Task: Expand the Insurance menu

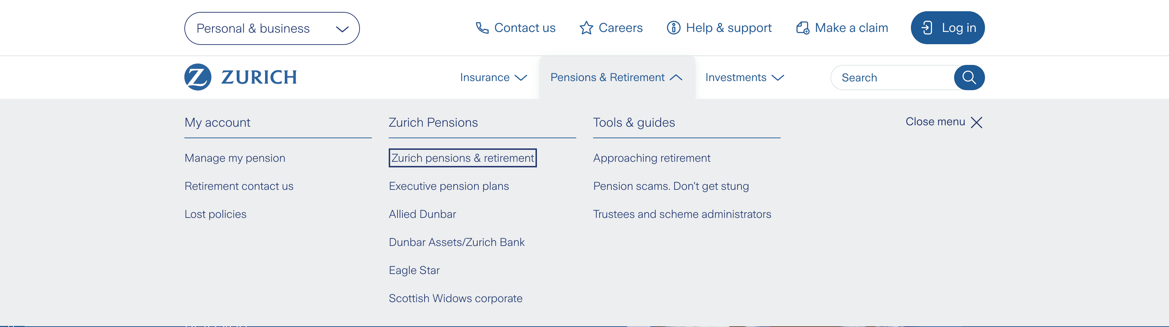Action: (x=493, y=78)
